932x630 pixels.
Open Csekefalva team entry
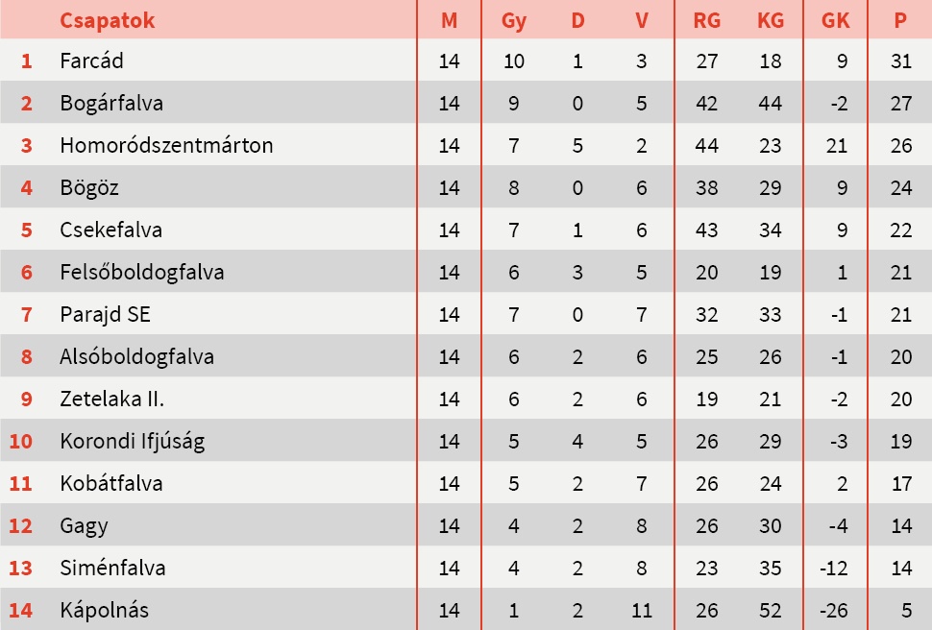(x=110, y=230)
